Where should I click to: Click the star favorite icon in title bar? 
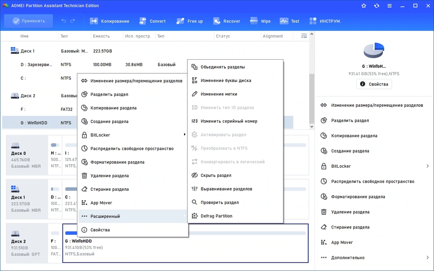click(x=364, y=6)
